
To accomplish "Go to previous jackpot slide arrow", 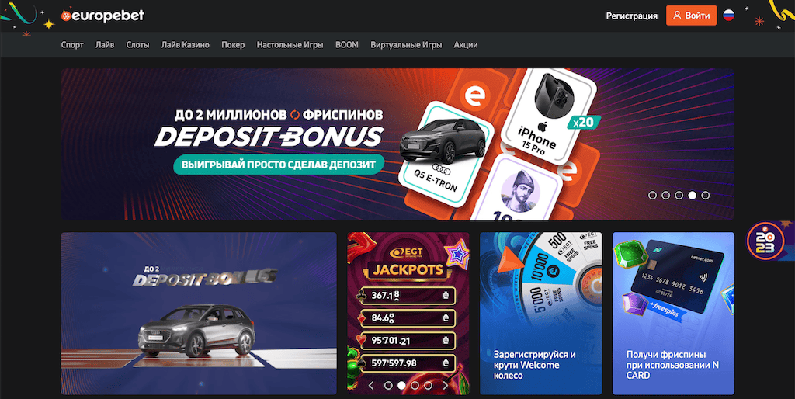I will [371, 386].
